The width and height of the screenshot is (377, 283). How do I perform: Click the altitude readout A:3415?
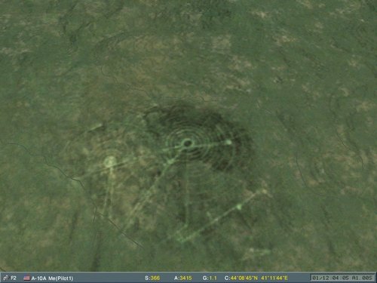(x=183, y=278)
